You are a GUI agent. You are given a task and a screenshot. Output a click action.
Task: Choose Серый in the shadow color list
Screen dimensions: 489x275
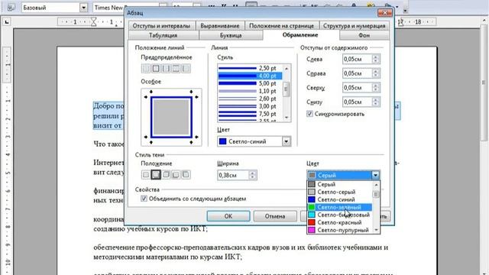coord(339,184)
